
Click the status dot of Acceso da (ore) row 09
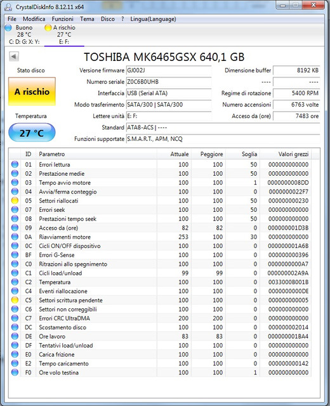[x=15, y=228]
